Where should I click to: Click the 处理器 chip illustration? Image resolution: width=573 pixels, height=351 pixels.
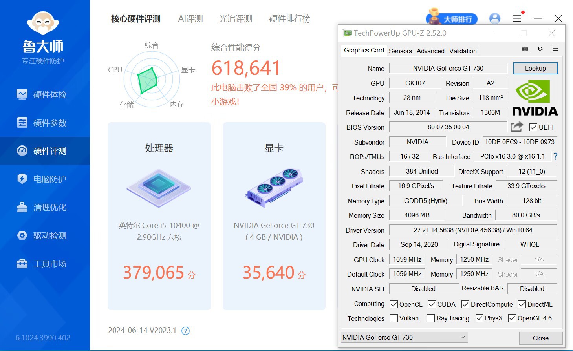point(159,188)
